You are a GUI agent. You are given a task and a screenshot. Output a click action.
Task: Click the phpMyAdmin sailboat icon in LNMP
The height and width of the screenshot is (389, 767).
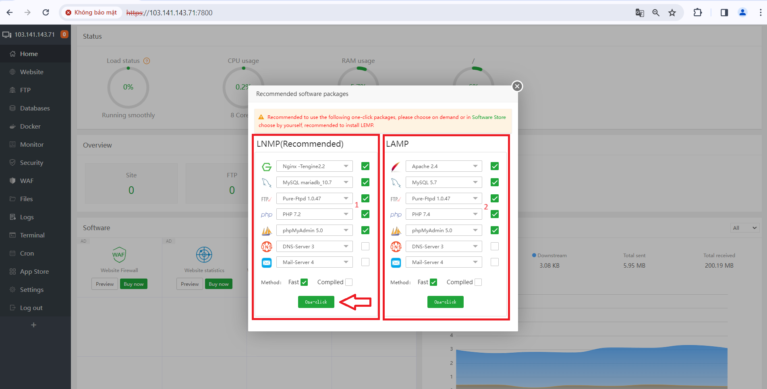tap(266, 231)
